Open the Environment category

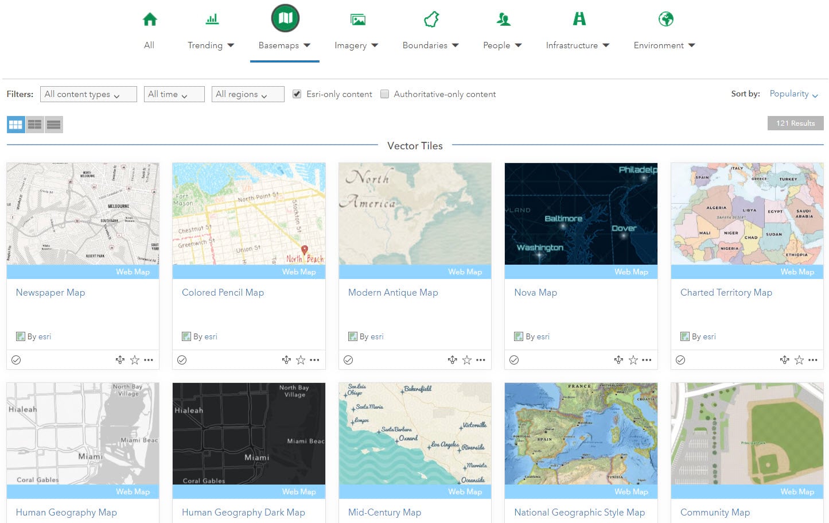click(x=664, y=19)
